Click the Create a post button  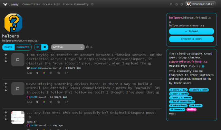click(191, 39)
